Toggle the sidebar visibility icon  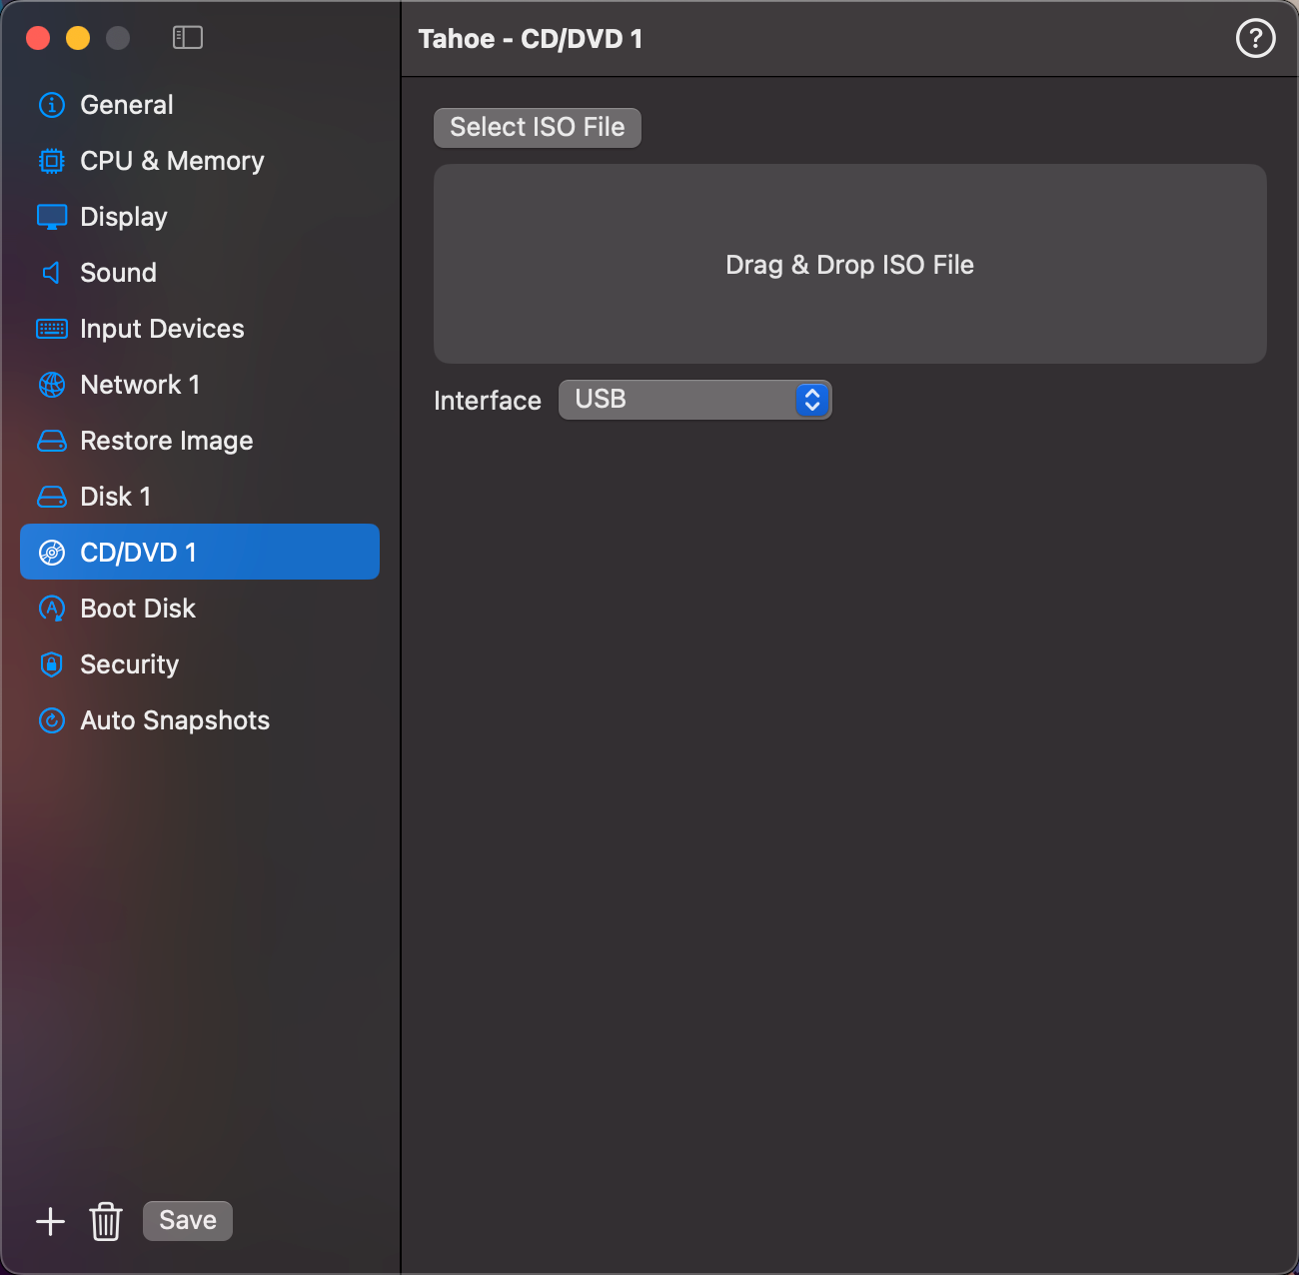point(188,38)
